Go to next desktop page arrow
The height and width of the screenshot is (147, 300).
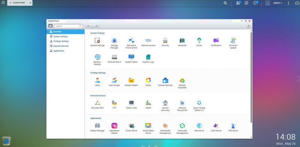point(298,79)
